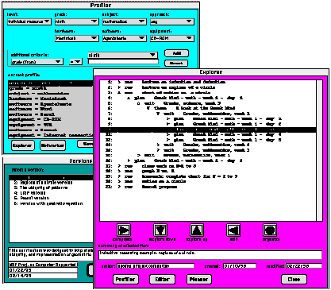Click the Profiler button in Explorer window

(x=125, y=279)
